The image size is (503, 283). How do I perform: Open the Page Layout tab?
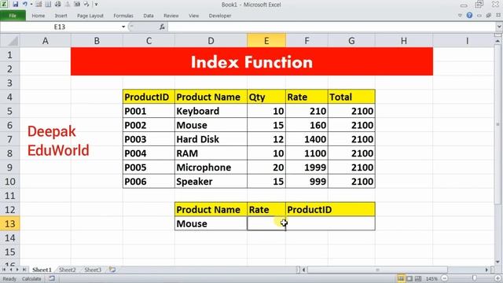pos(90,16)
